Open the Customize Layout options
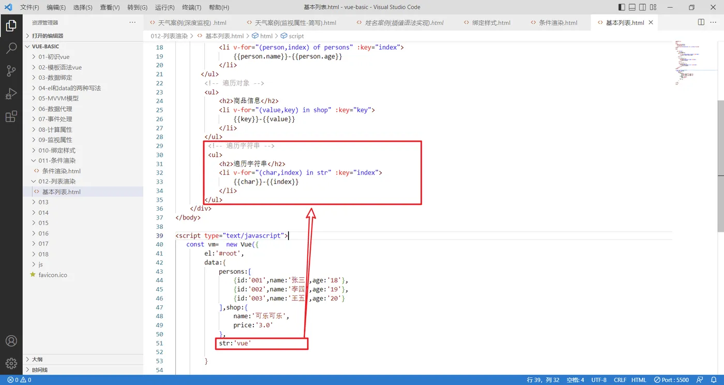Screen dimensions: 724x385 [x=653, y=7]
